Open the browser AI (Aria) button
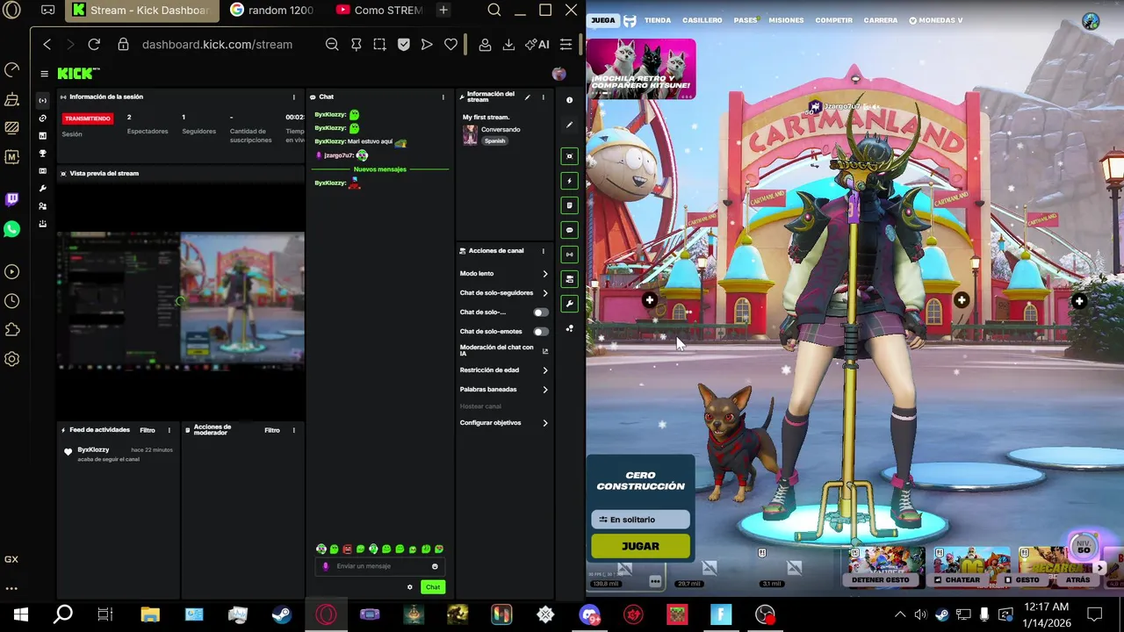The image size is (1124, 632). 537,44
